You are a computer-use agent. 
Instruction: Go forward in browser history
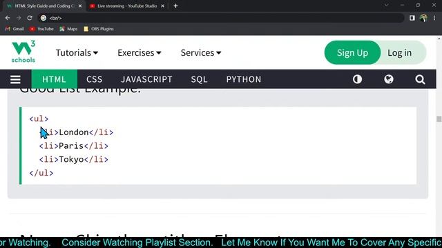pyautogui.click(x=19, y=18)
